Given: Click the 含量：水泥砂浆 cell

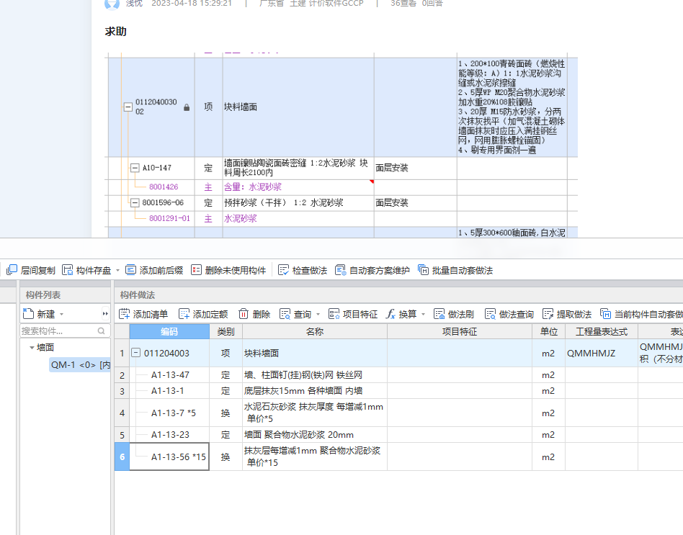Looking at the screenshot, I should coord(298,187).
